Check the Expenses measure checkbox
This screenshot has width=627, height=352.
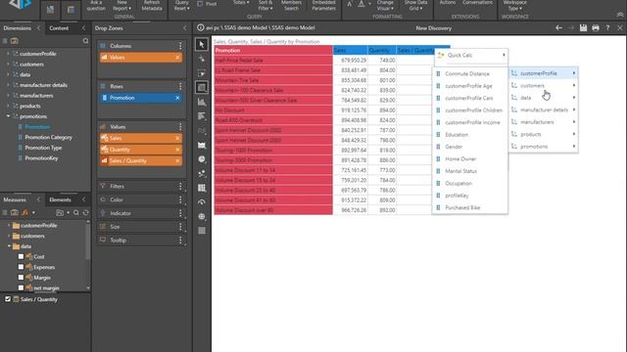[x=21, y=267]
